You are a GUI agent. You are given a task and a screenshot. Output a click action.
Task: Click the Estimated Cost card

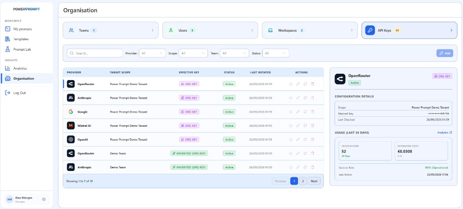click(421, 151)
